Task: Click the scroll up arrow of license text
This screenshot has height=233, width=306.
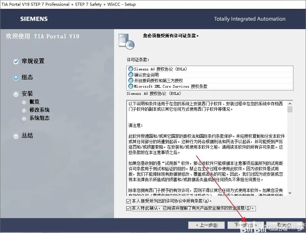Action: click(x=290, y=104)
